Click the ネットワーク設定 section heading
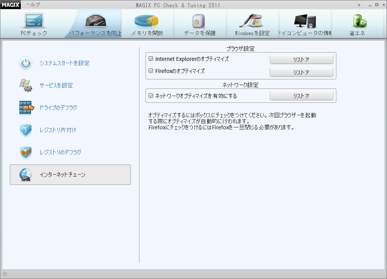387x279 pixels. 240,85
